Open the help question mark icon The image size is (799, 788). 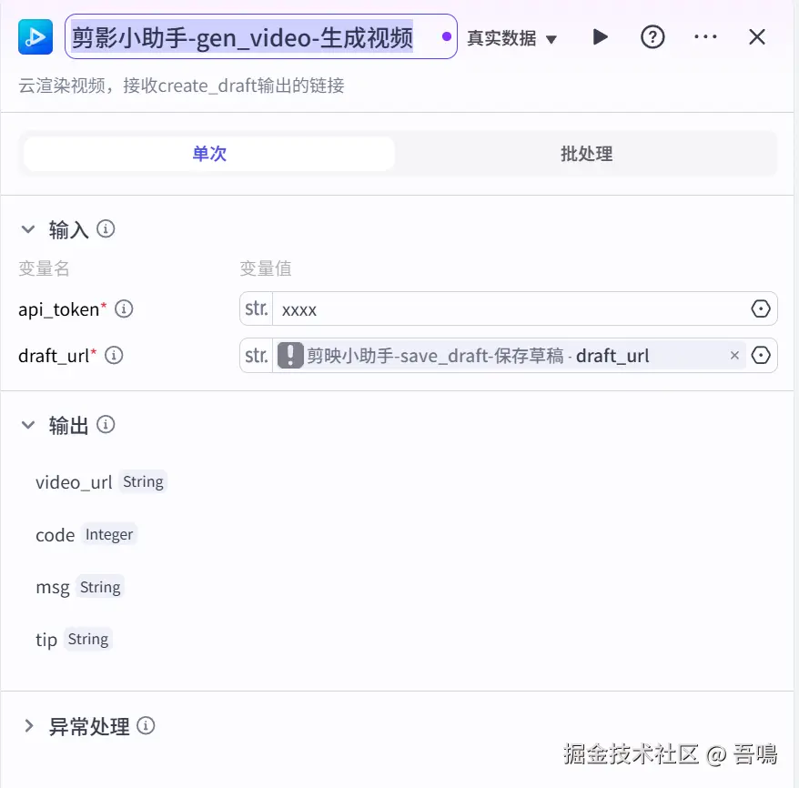click(x=652, y=36)
